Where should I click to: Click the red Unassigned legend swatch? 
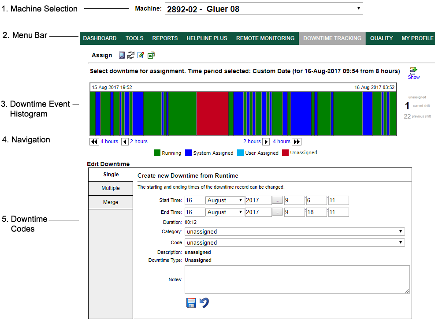tap(285, 153)
